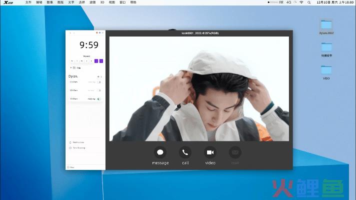
Task: Click the 9:59 clock display
Action: coord(89,44)
